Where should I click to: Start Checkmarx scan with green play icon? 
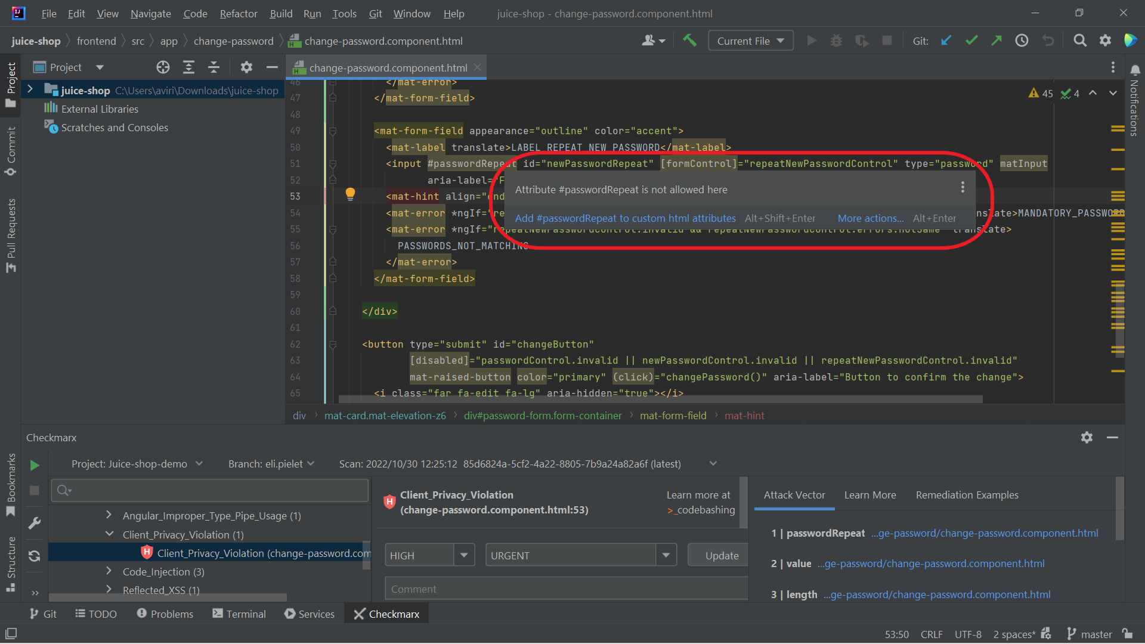pyautogui.click(x=35, y=465)
